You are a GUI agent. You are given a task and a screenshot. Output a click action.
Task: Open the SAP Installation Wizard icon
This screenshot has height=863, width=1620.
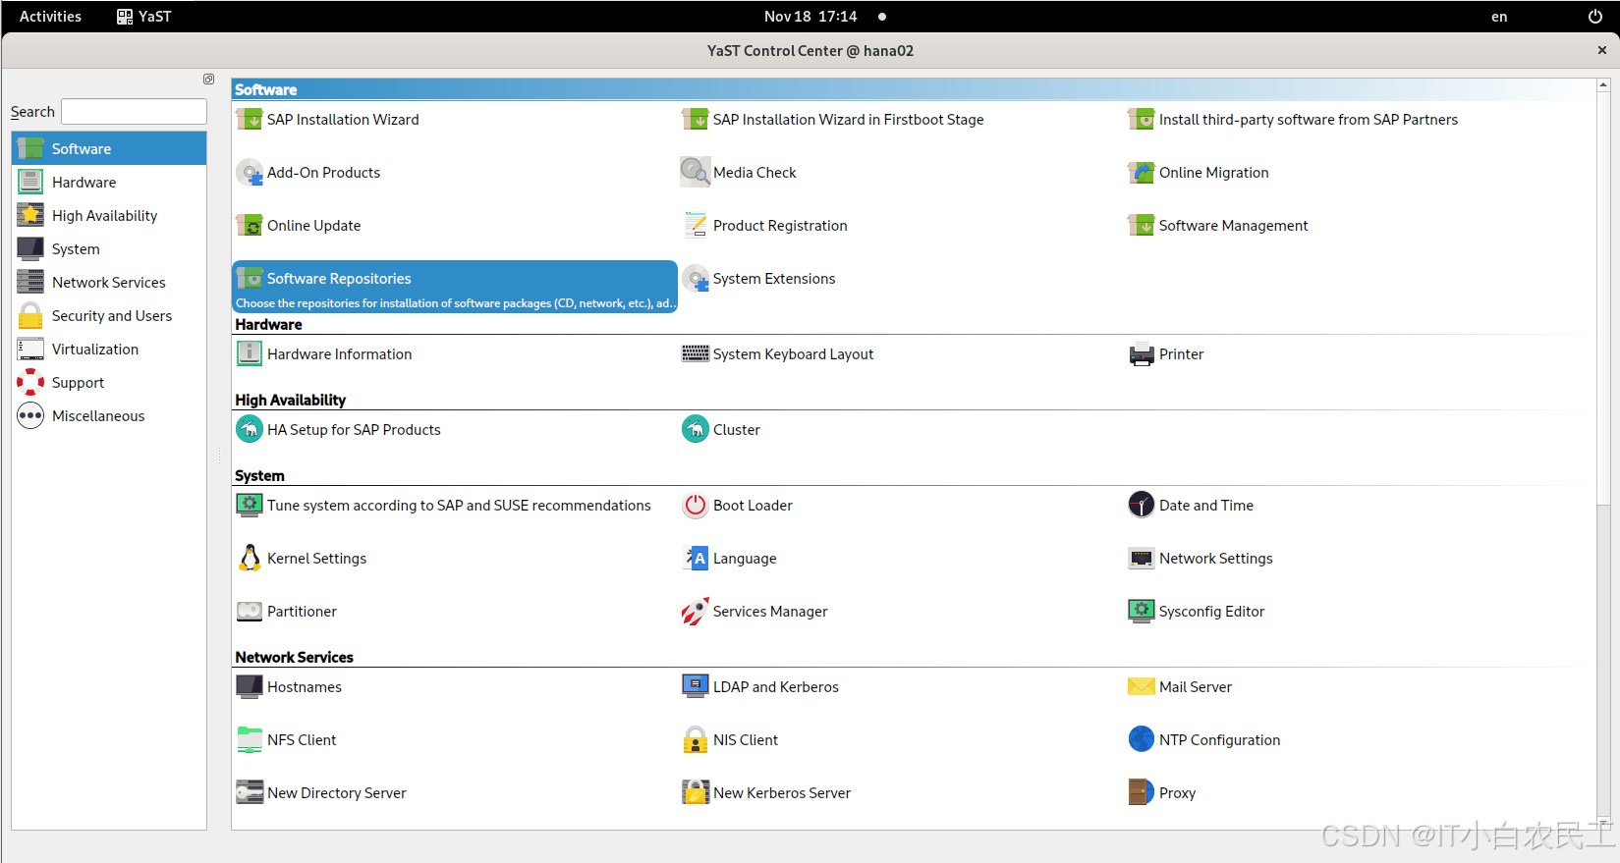click(x=250, y=120)
